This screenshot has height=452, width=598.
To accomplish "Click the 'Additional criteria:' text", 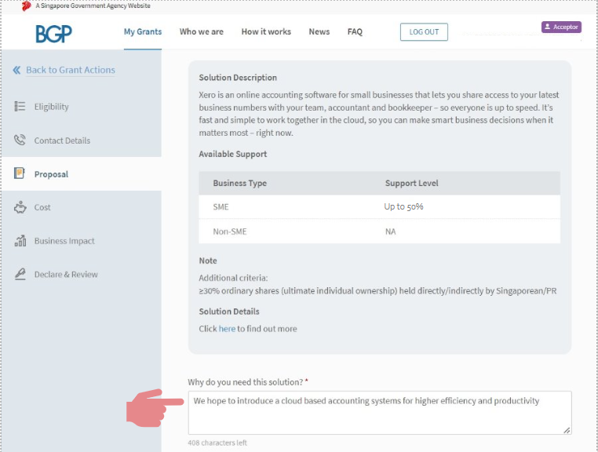I will click(x=233, y=278).
